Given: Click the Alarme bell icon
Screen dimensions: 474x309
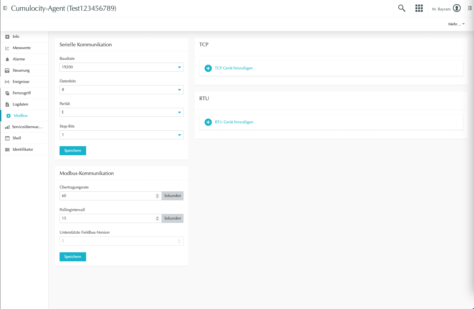Looking at the screenshot, I should 7,59.
